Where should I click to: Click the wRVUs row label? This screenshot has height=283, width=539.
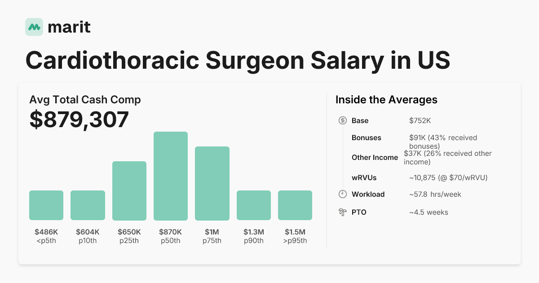364,177
